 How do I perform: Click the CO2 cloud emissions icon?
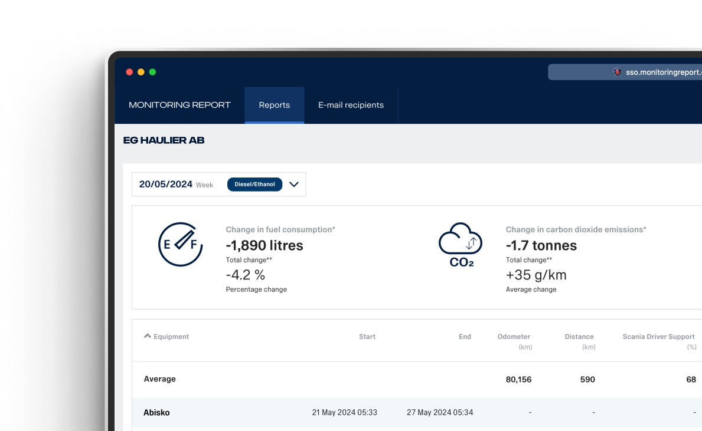coord(461,244)
